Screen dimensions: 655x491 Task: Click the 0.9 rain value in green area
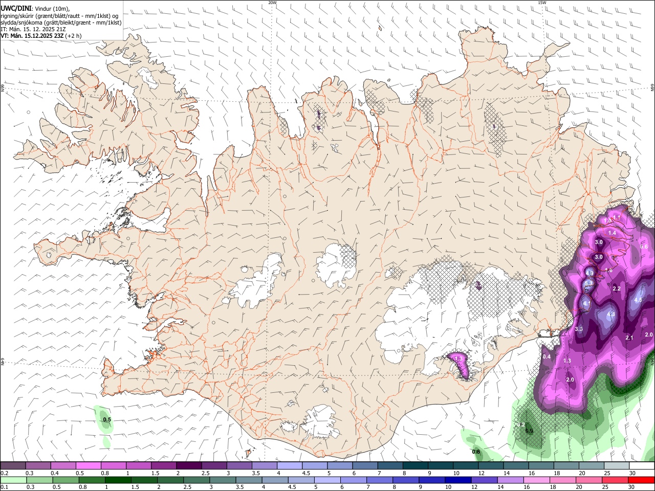coord(529,431)
